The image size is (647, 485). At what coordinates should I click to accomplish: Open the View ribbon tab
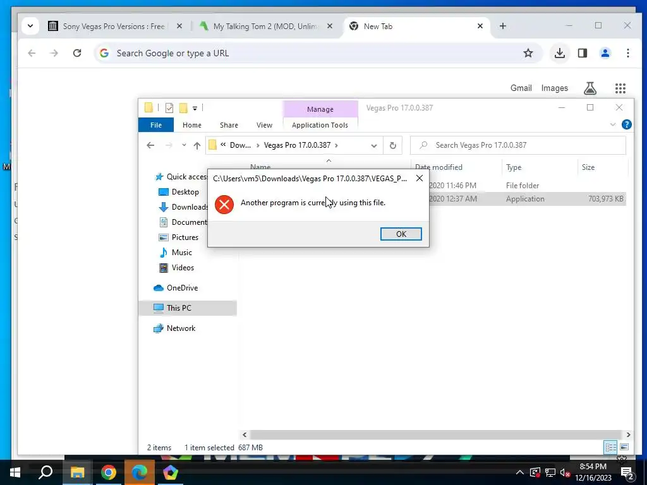(264, 125)
